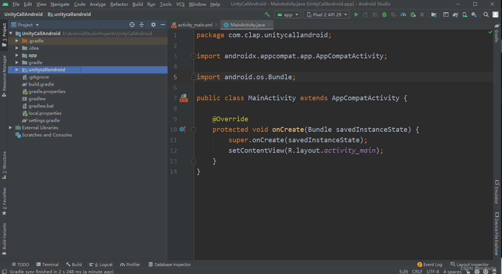
Task: Hide the Project panel with minus icon
Action: [163, 25]
